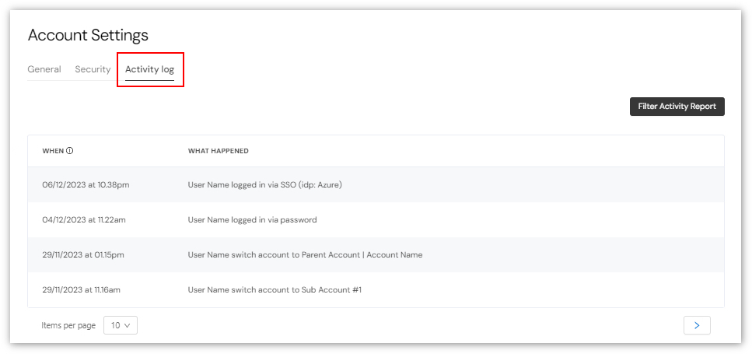Click the info icon next to WHEN
The image size is (752, 354).
[69, 151]
